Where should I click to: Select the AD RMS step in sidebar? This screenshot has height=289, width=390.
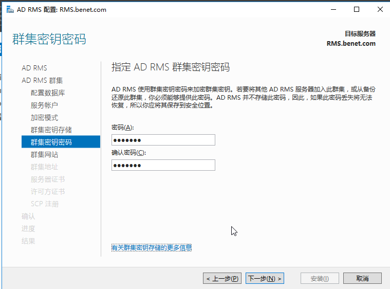(x=34, y=68)
